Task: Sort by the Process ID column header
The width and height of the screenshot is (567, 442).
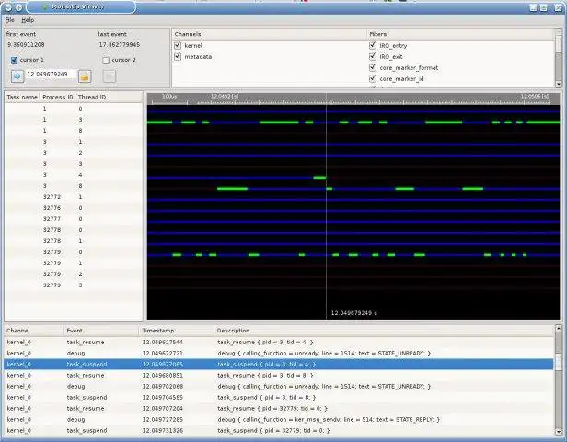Action: point(57,97)
